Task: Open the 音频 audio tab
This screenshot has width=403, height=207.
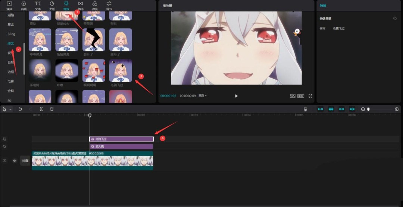Action: pos(24,6)
